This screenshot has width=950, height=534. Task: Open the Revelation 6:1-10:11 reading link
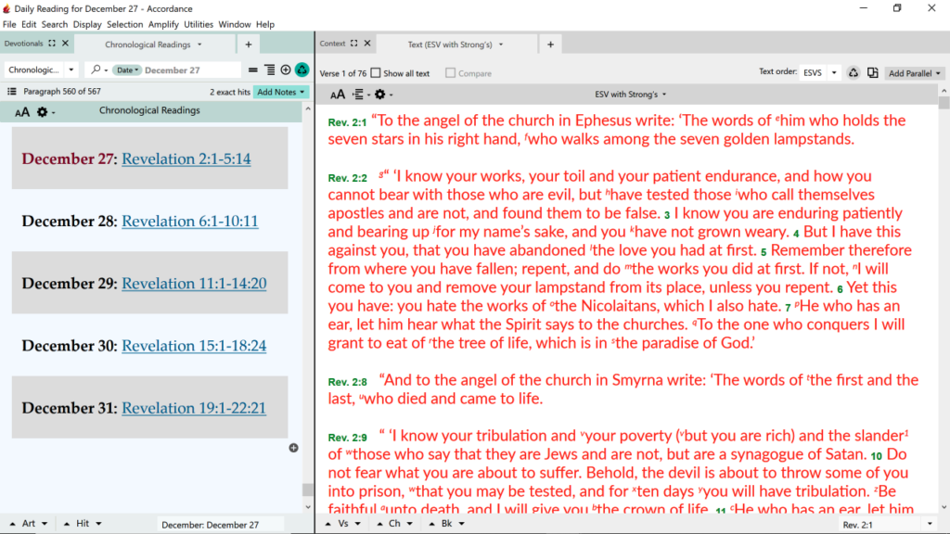pyautogui.click(x=189, y=221)
